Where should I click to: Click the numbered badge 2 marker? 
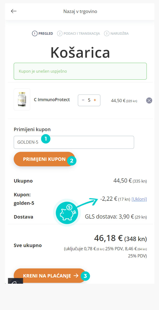71,160
